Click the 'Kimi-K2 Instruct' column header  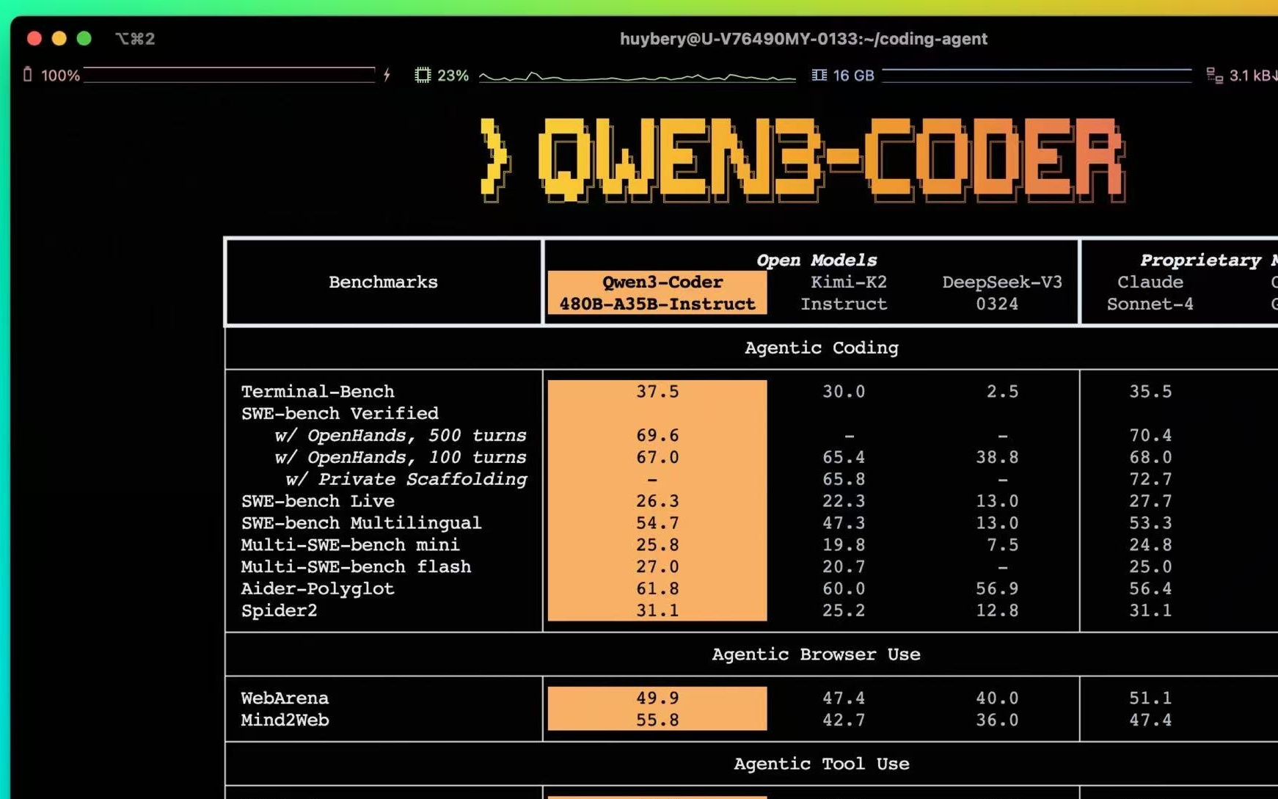point(844,293)
